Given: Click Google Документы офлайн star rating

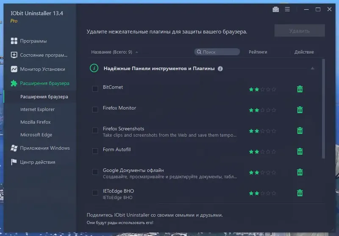Looking at the screenshot, I should (262, 172).
